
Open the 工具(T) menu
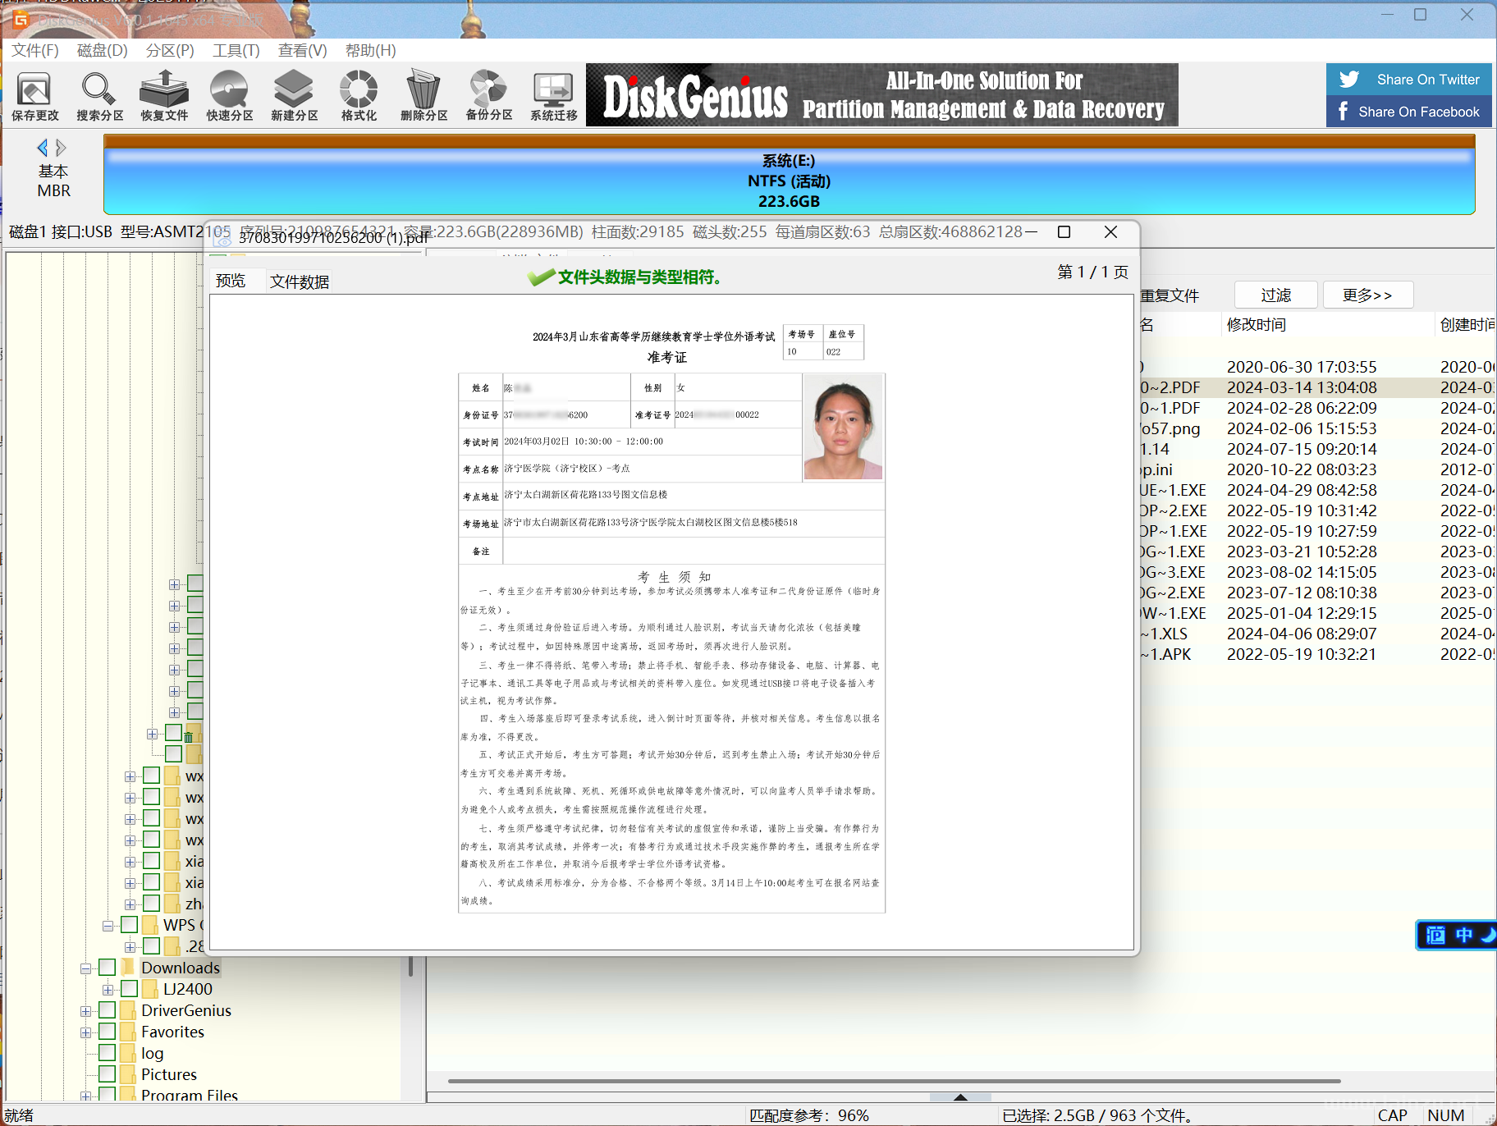click(x=236, y=51)
